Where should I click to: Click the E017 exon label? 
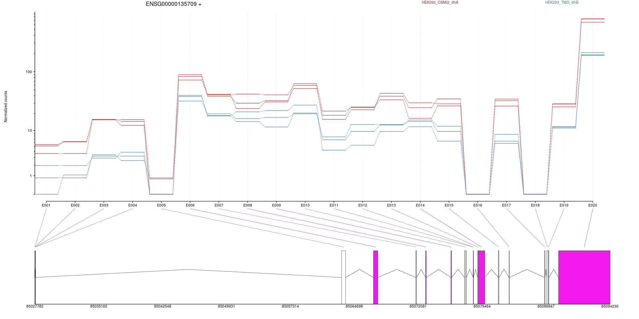pos(506,205)
